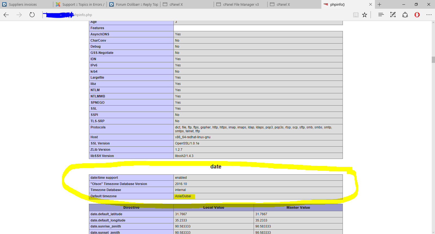Click the scrollbar down arrow
The width and height of the screenshot is (435, 234).
point(433,232)
